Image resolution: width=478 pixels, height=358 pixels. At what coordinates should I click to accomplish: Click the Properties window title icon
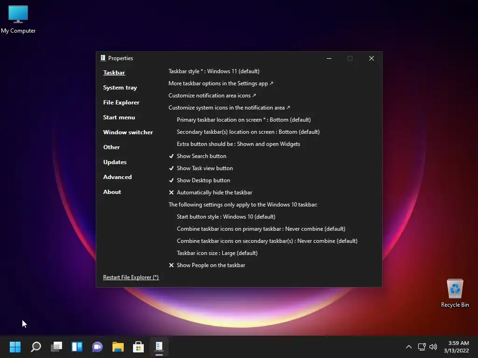tap(103, 58)
